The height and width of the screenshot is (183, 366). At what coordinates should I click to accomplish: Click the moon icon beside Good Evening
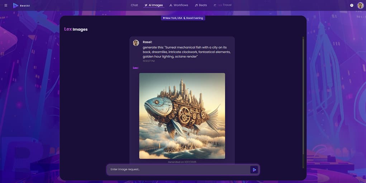click(x=184, y=18)
